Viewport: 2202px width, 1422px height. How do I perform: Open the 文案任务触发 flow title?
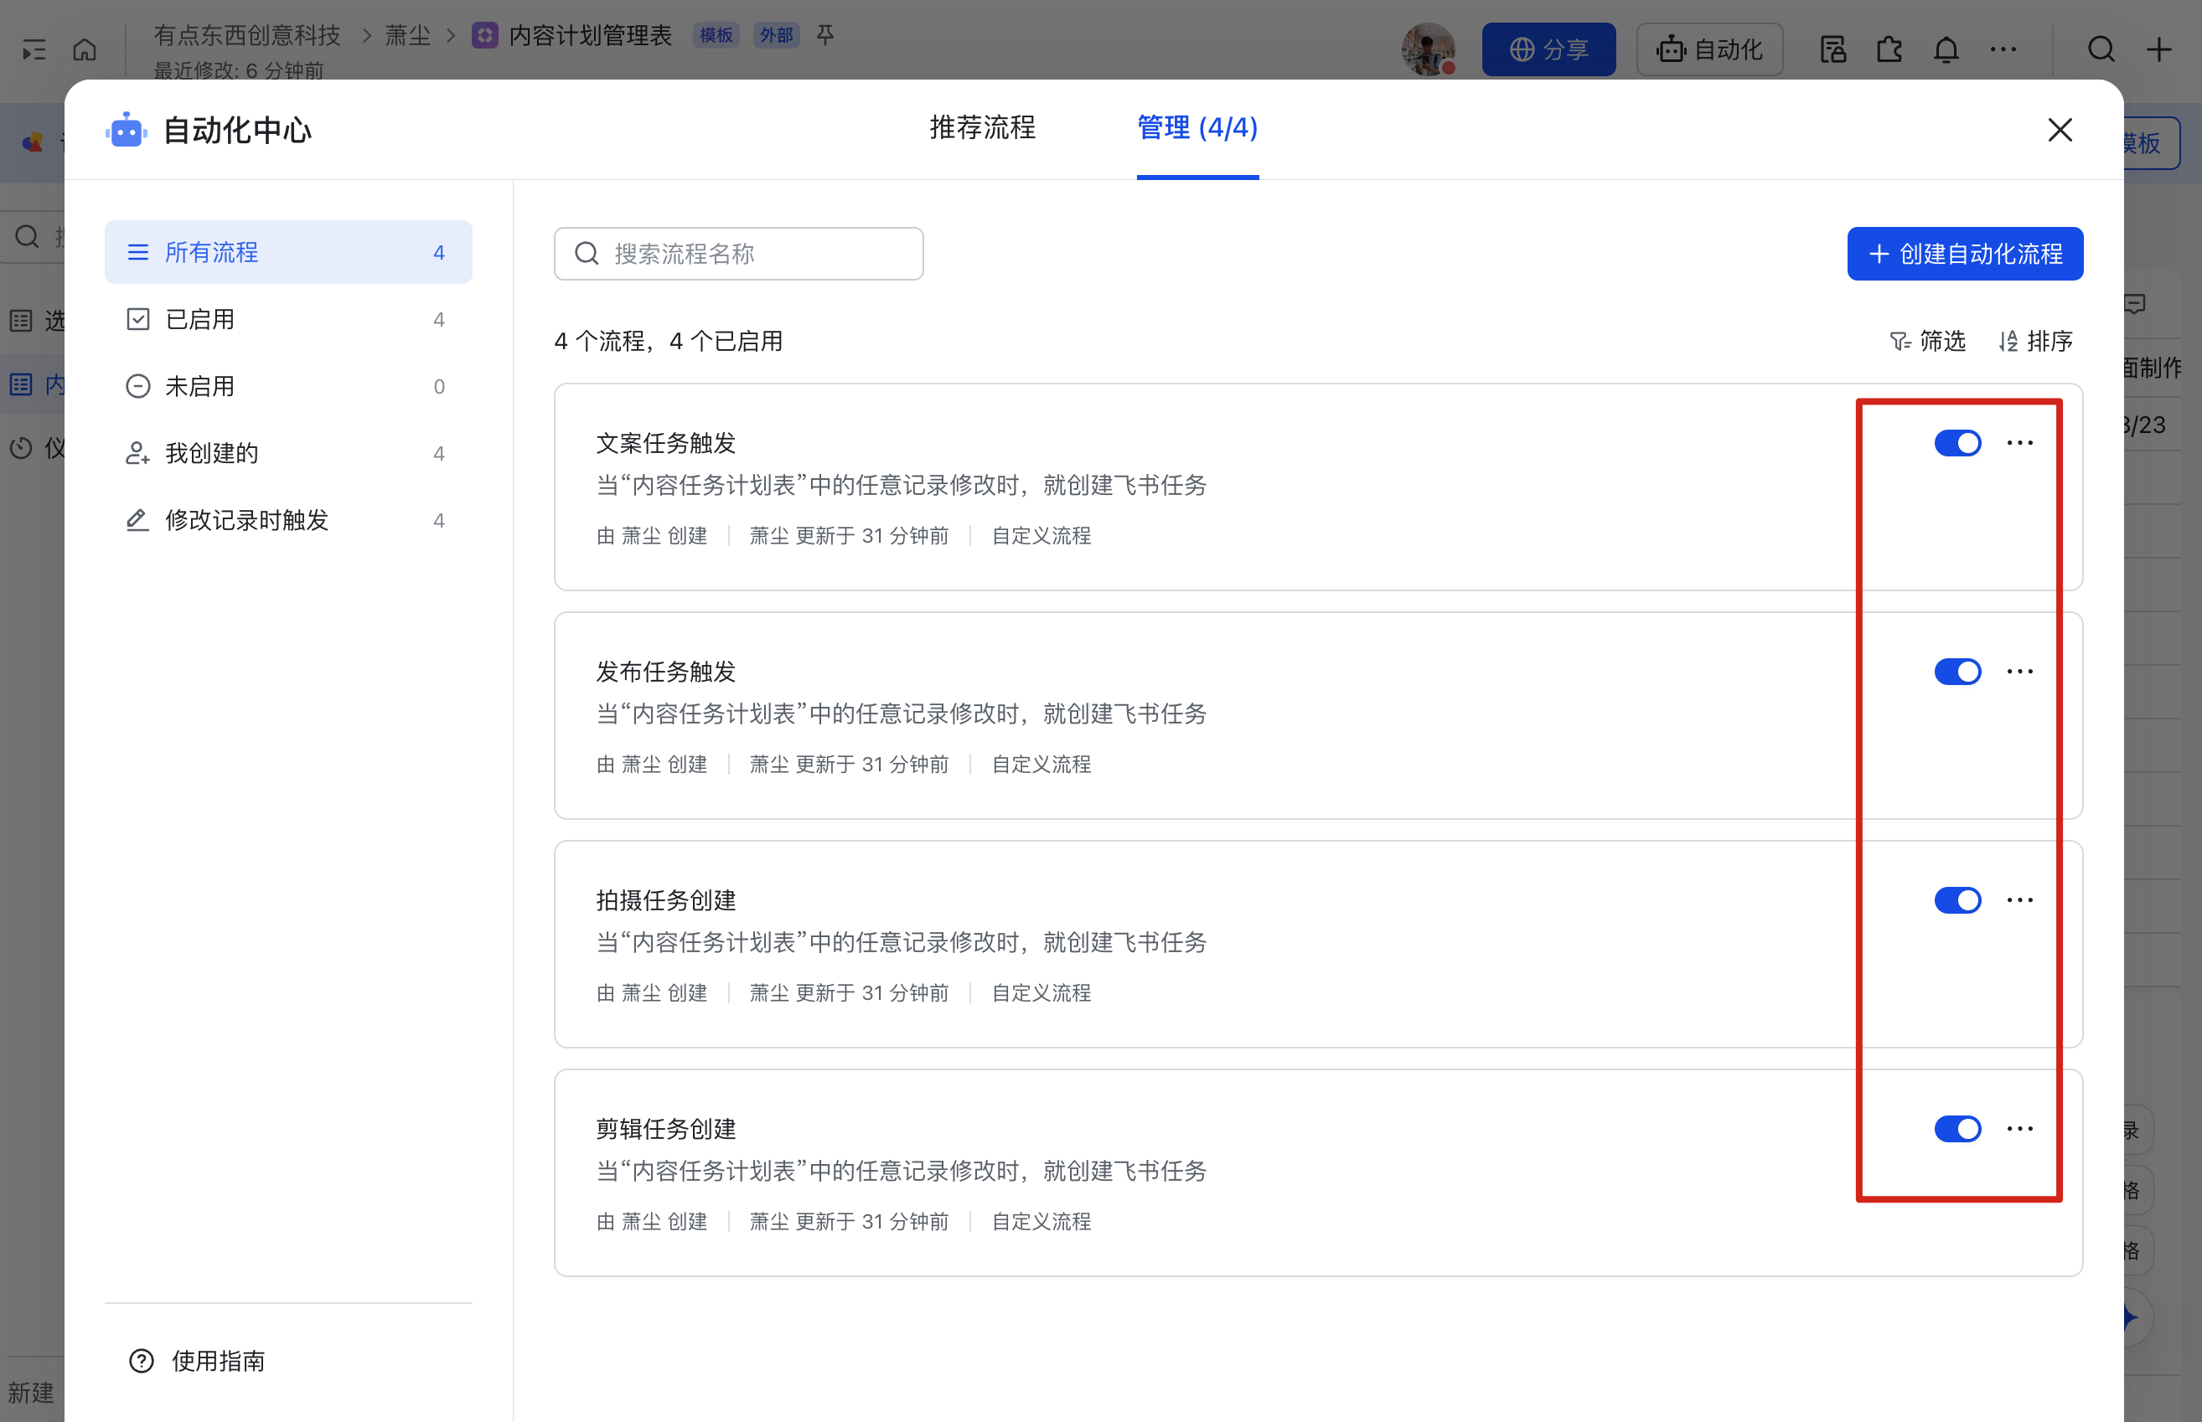click(x=666, y=443)
